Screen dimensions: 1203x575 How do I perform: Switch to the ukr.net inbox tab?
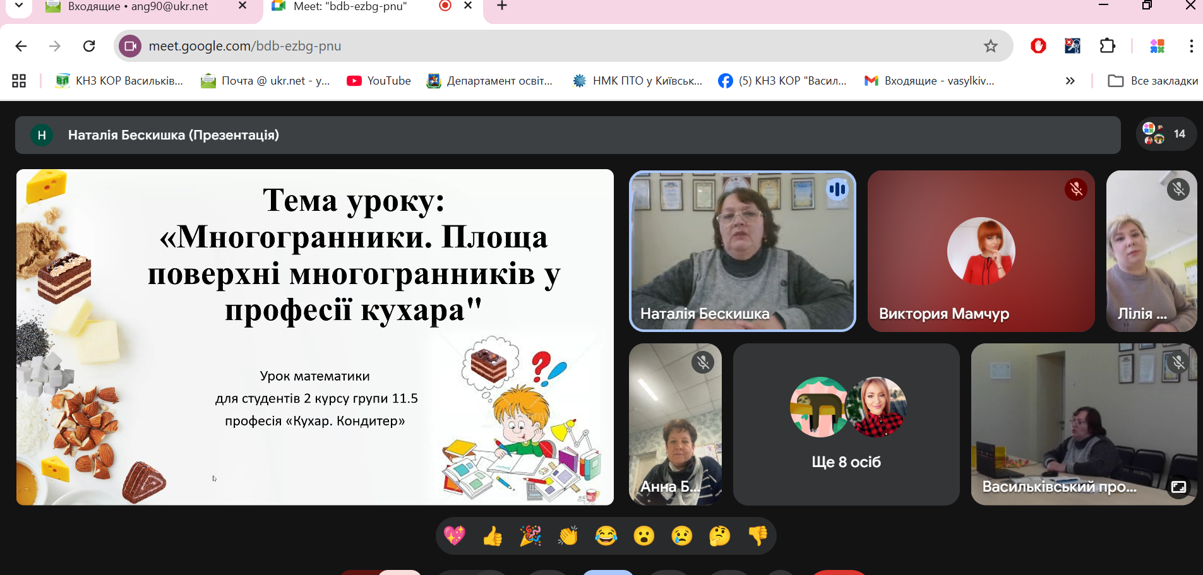tap(138, 7)
